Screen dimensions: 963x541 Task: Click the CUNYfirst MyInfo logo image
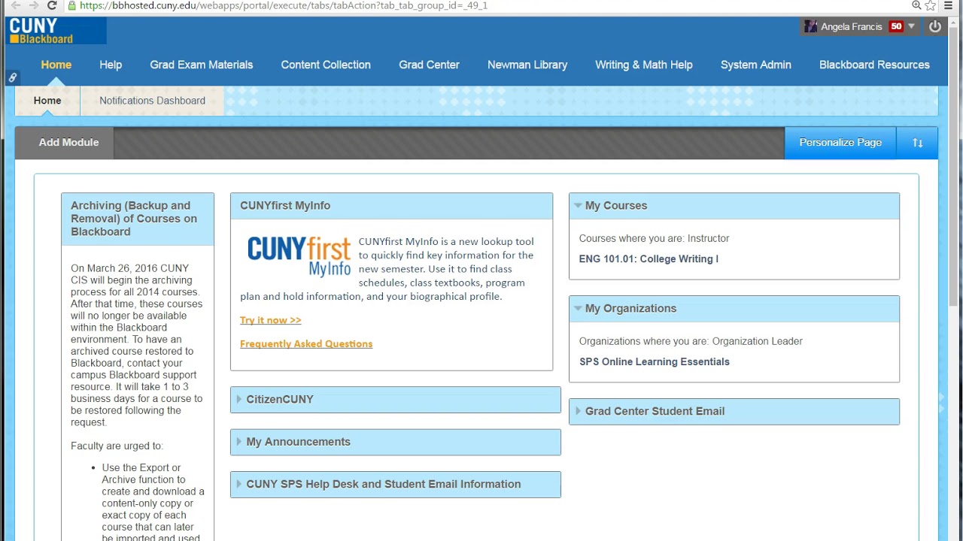pos(299,256)
